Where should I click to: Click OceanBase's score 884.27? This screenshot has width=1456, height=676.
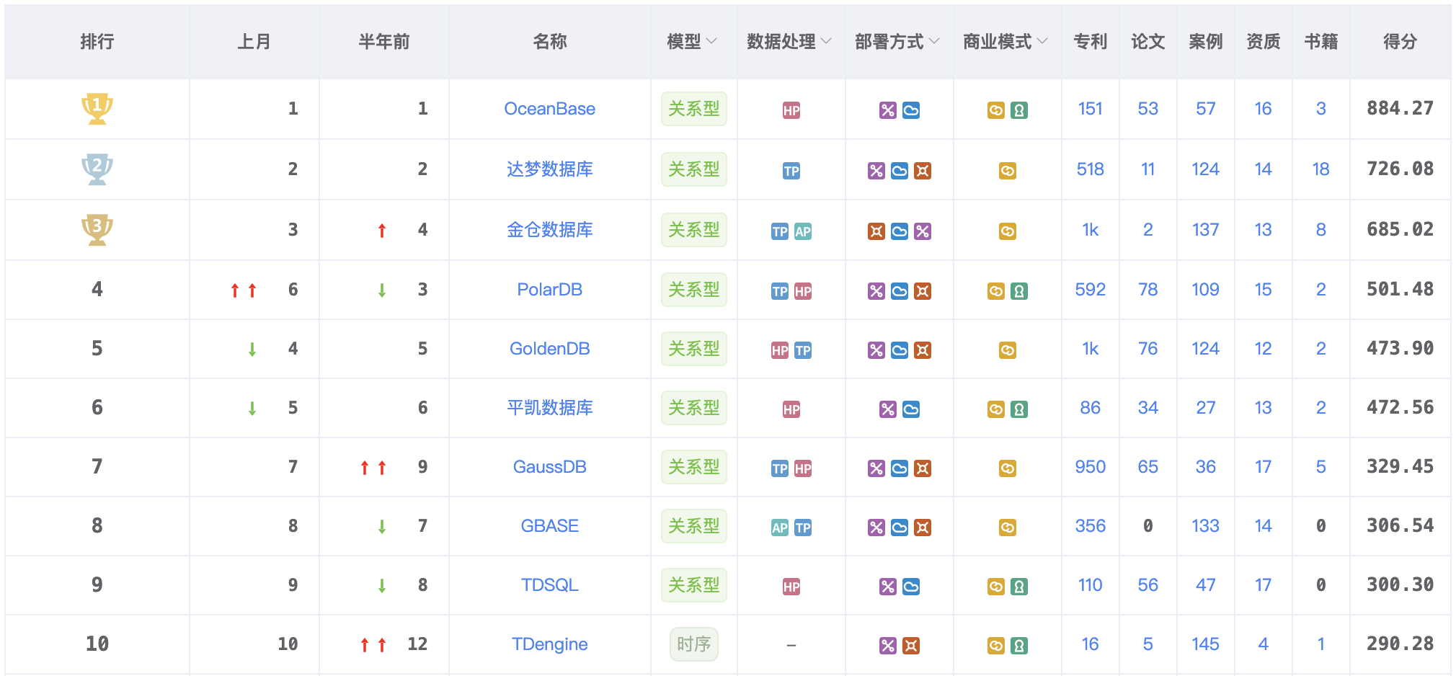[x=1400, y=109]
